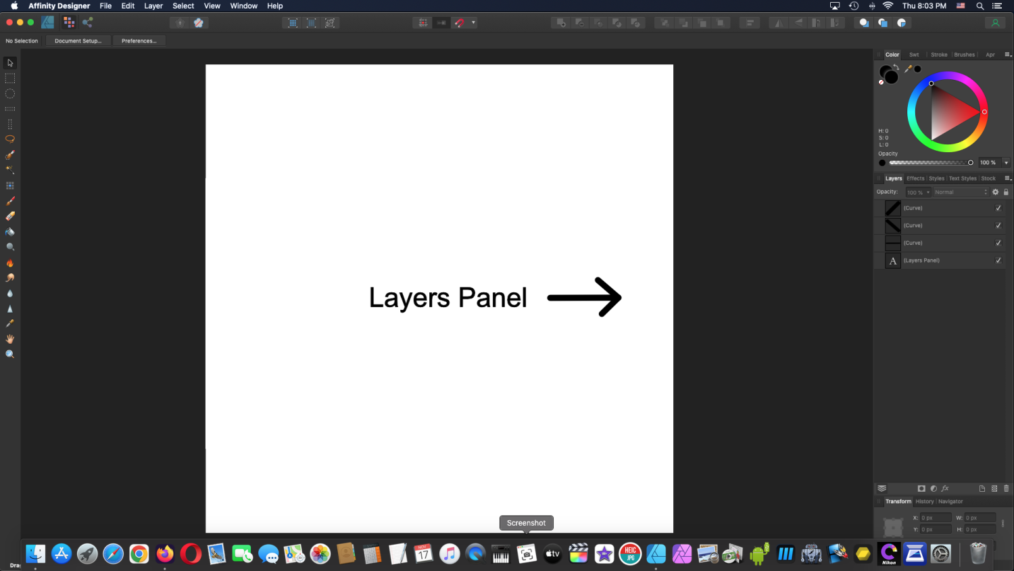Switch to the Stroke tab
The height and width of the screenshot is (571, 1014).
pyautogui.click(x=939, y=55)
